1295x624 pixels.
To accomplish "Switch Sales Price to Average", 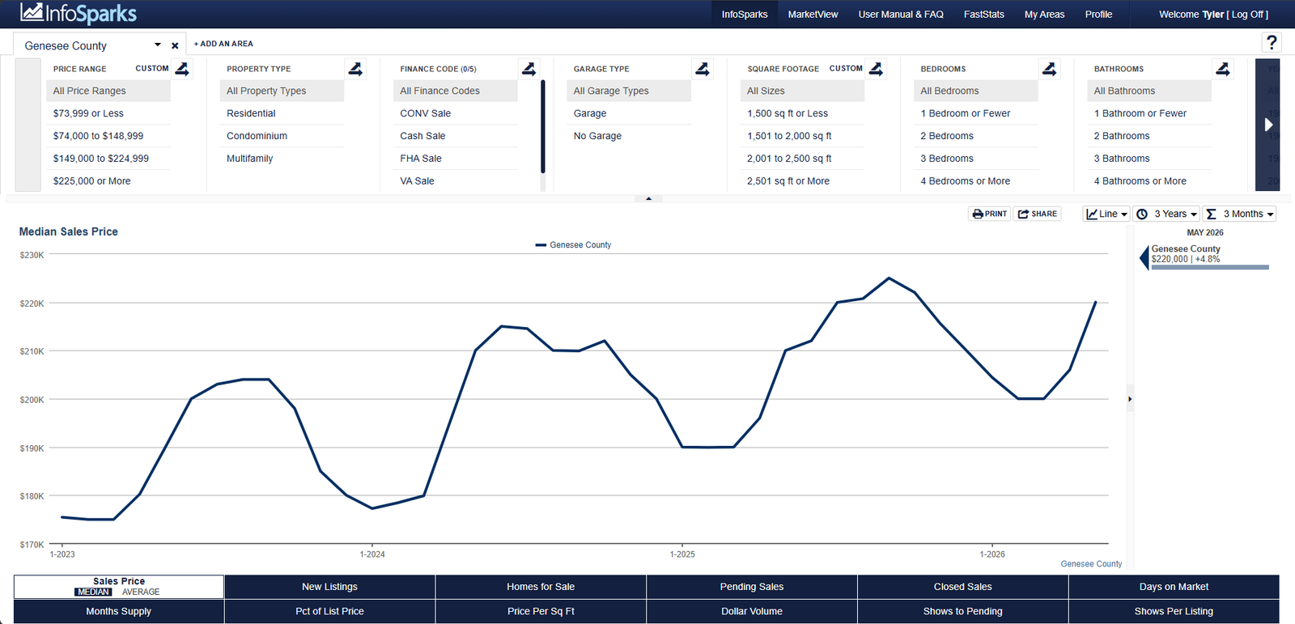I will pos(141,592).
